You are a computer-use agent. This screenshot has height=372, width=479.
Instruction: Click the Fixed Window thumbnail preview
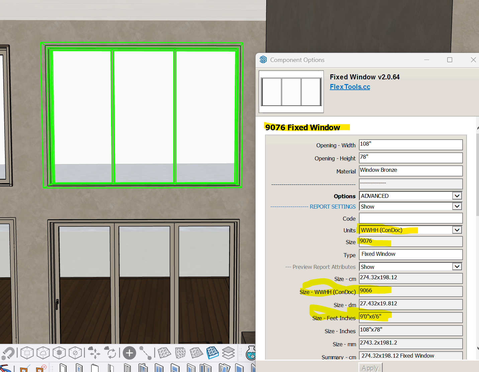click(291, 92)
